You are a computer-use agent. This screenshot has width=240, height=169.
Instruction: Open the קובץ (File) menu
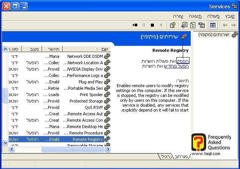(x=230, y=16)
